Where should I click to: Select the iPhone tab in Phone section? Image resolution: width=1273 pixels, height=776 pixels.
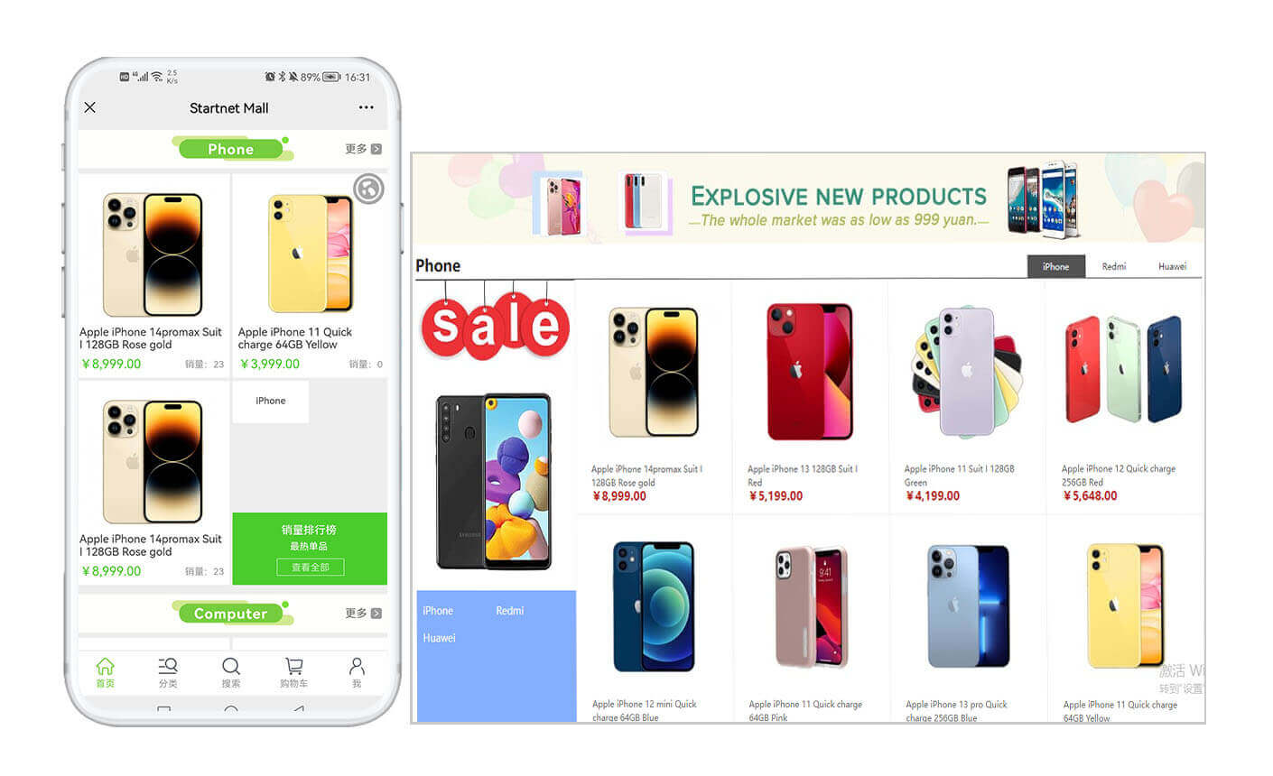1055,266
